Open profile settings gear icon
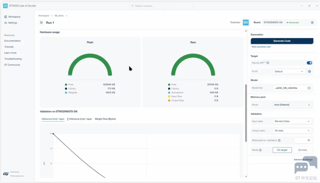This screenshot has width=320, height=183. click(x=309, y=71)
